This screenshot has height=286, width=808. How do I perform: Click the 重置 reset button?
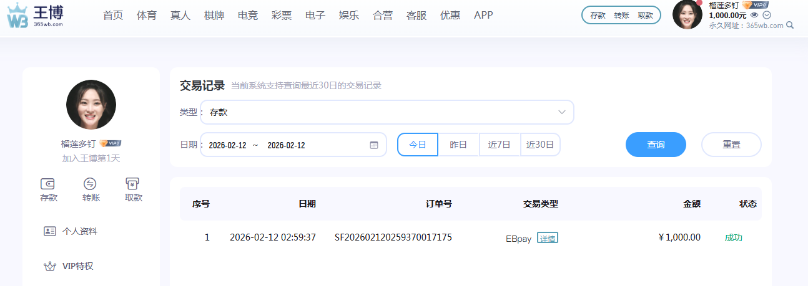(x=731, y=145)
